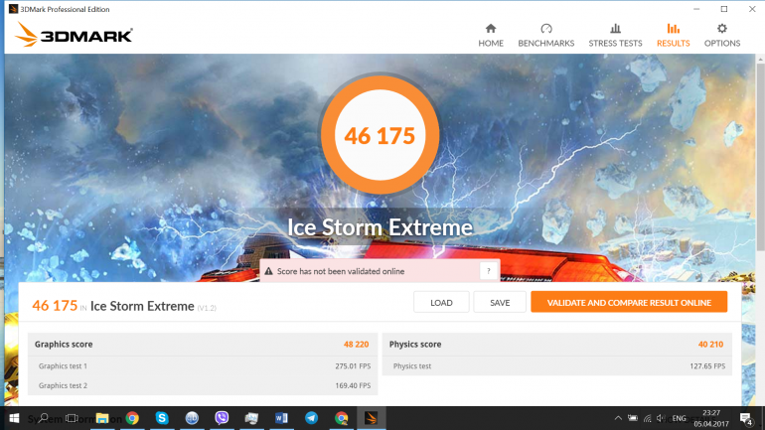Click the battery tray icon
Image resolution: width=765 pixels, height=430 pixels.
[x=633, y=418]
